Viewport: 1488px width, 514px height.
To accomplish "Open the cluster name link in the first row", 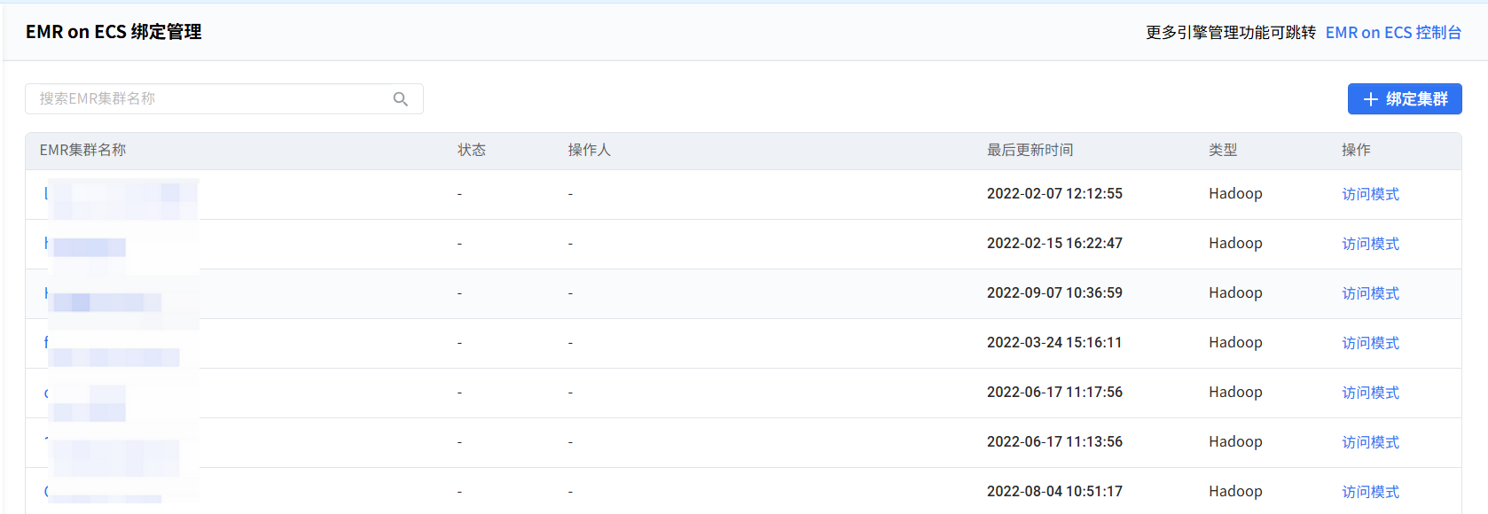I will [121, 194].
